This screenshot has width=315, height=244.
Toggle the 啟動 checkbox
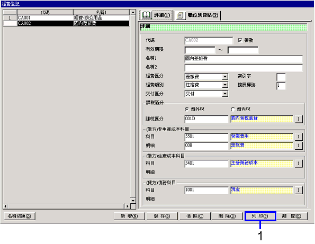point(240,40)
